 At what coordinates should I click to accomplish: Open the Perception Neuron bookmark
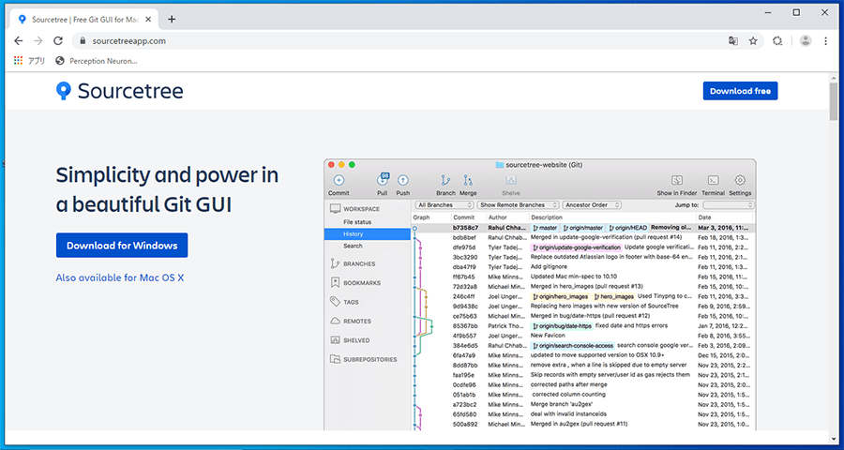pyautogui.click(x=97, y=61)
